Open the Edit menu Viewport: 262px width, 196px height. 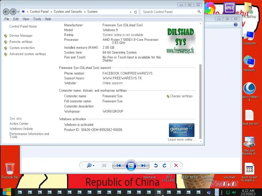click(x=16, y=19)
